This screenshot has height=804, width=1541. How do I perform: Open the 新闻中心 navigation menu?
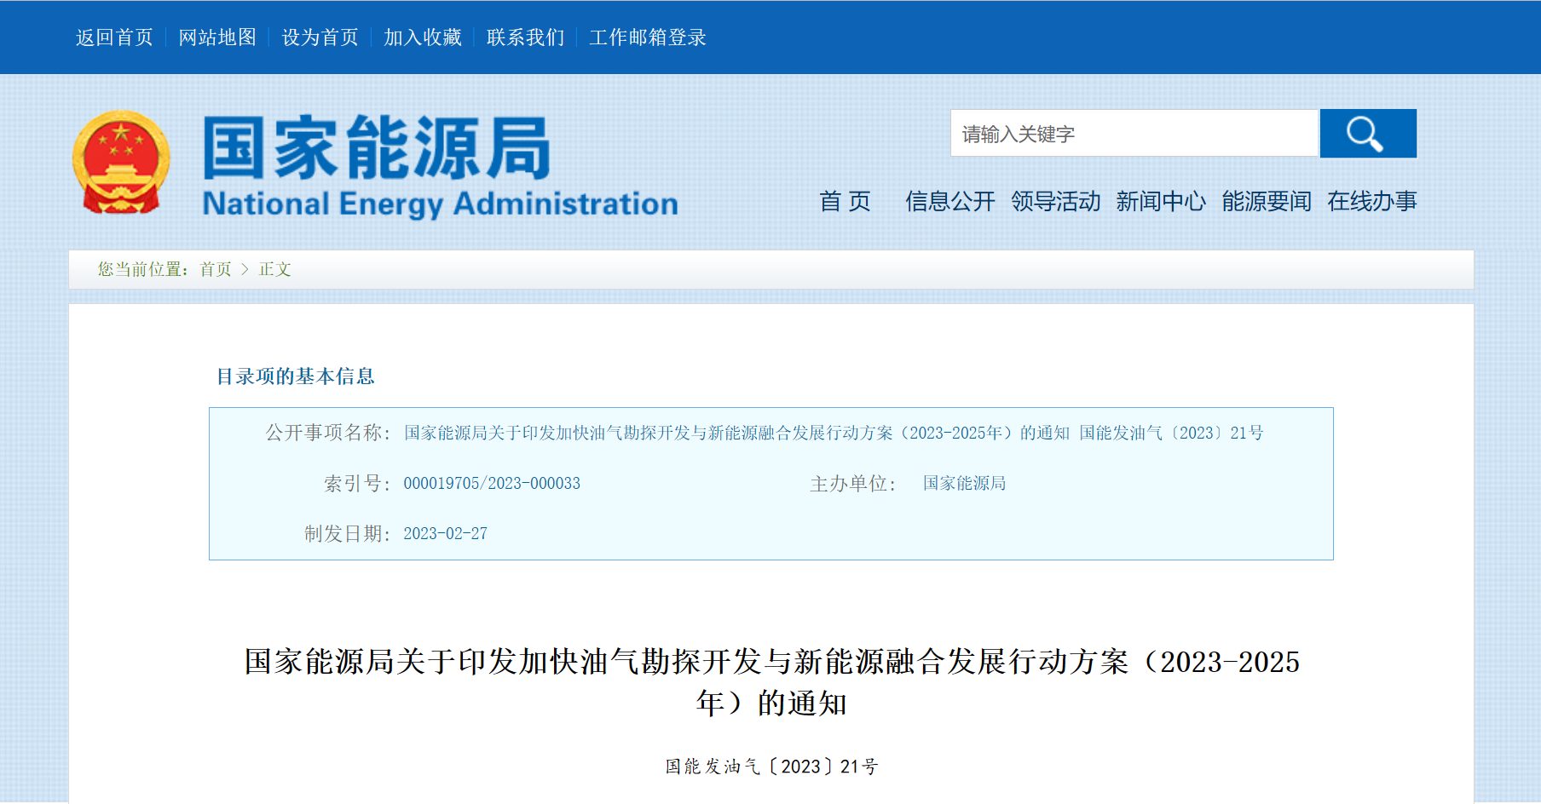1161,201
